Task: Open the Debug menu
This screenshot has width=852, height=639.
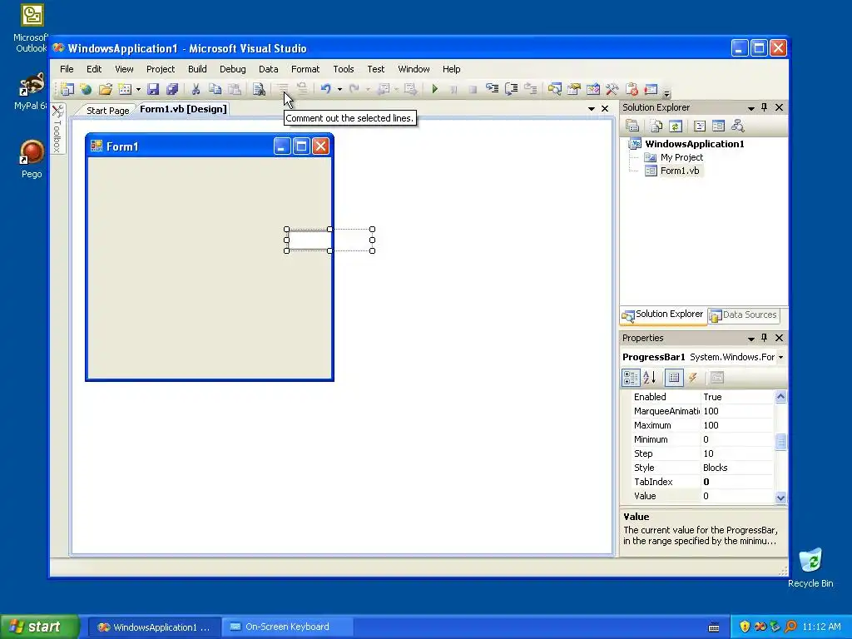Action: 233,69
